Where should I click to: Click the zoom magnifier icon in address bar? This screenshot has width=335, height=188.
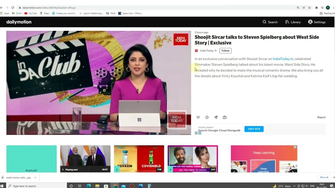[298, 8]
